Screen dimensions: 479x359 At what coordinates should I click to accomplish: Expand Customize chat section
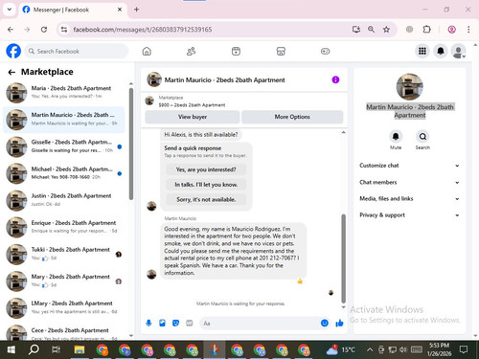(x=409, y=166)
